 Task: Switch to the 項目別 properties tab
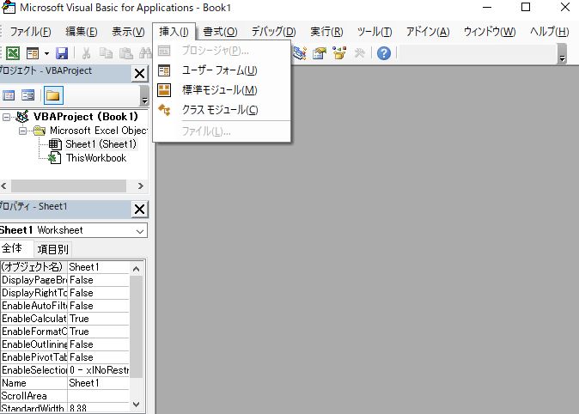52,249
